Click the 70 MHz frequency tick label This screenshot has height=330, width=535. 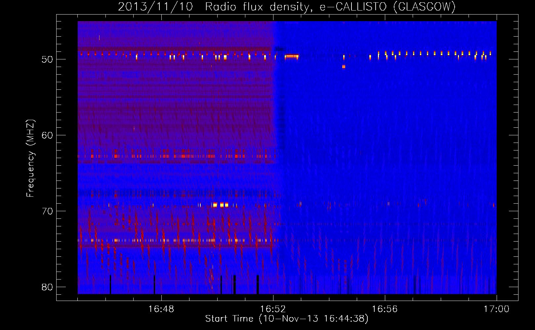pos(47,211)
